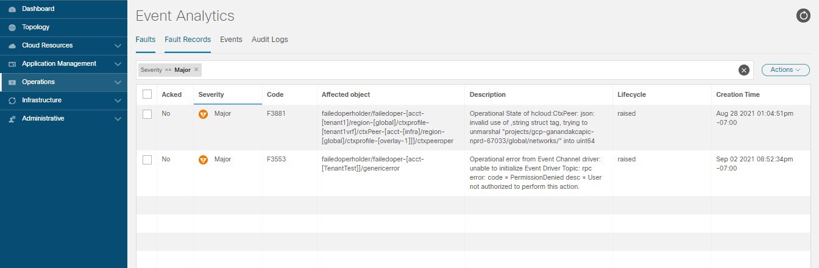
Task: Click the refresh icon at top right
Action: pos(803,16)
